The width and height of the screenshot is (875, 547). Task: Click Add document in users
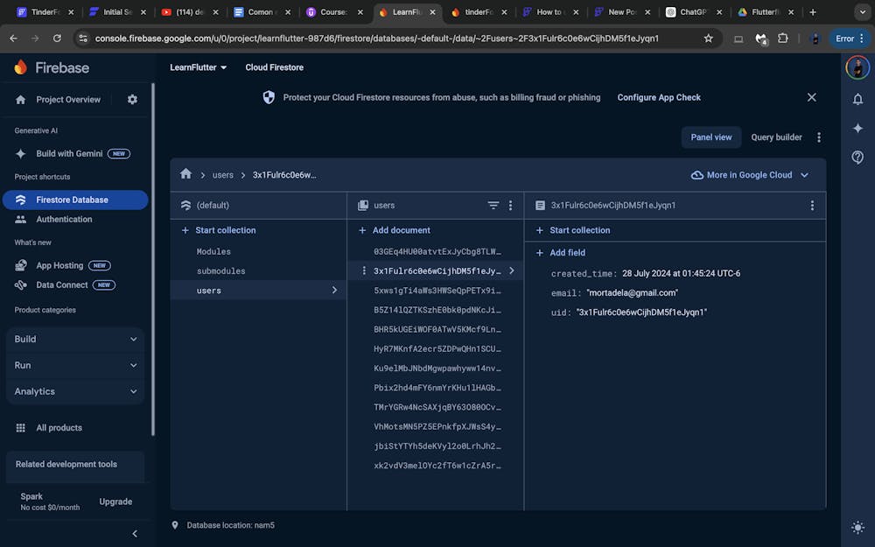[394, 230]
